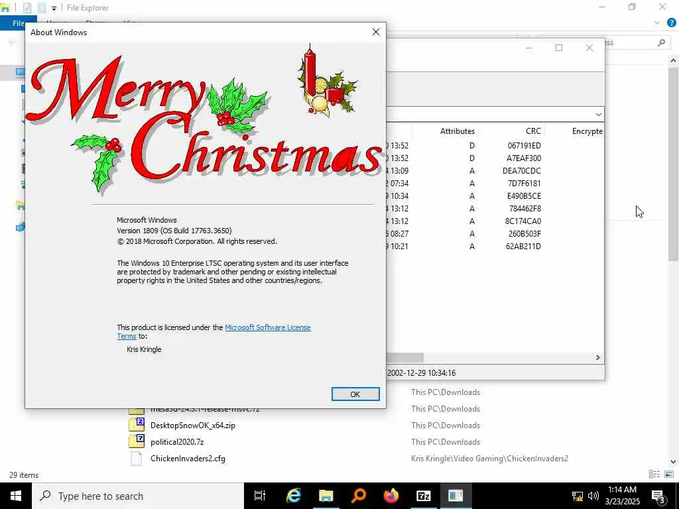Click the Encrypted column header in 7-Zip
Screen dimensions: 679x509
(x=587, y=131)
